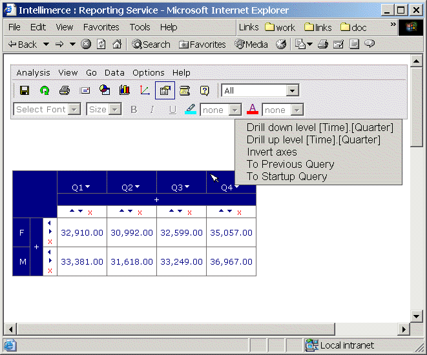Open the Select Font dropdown
This screenshot has height=355, width=427.
click(74, 109)
